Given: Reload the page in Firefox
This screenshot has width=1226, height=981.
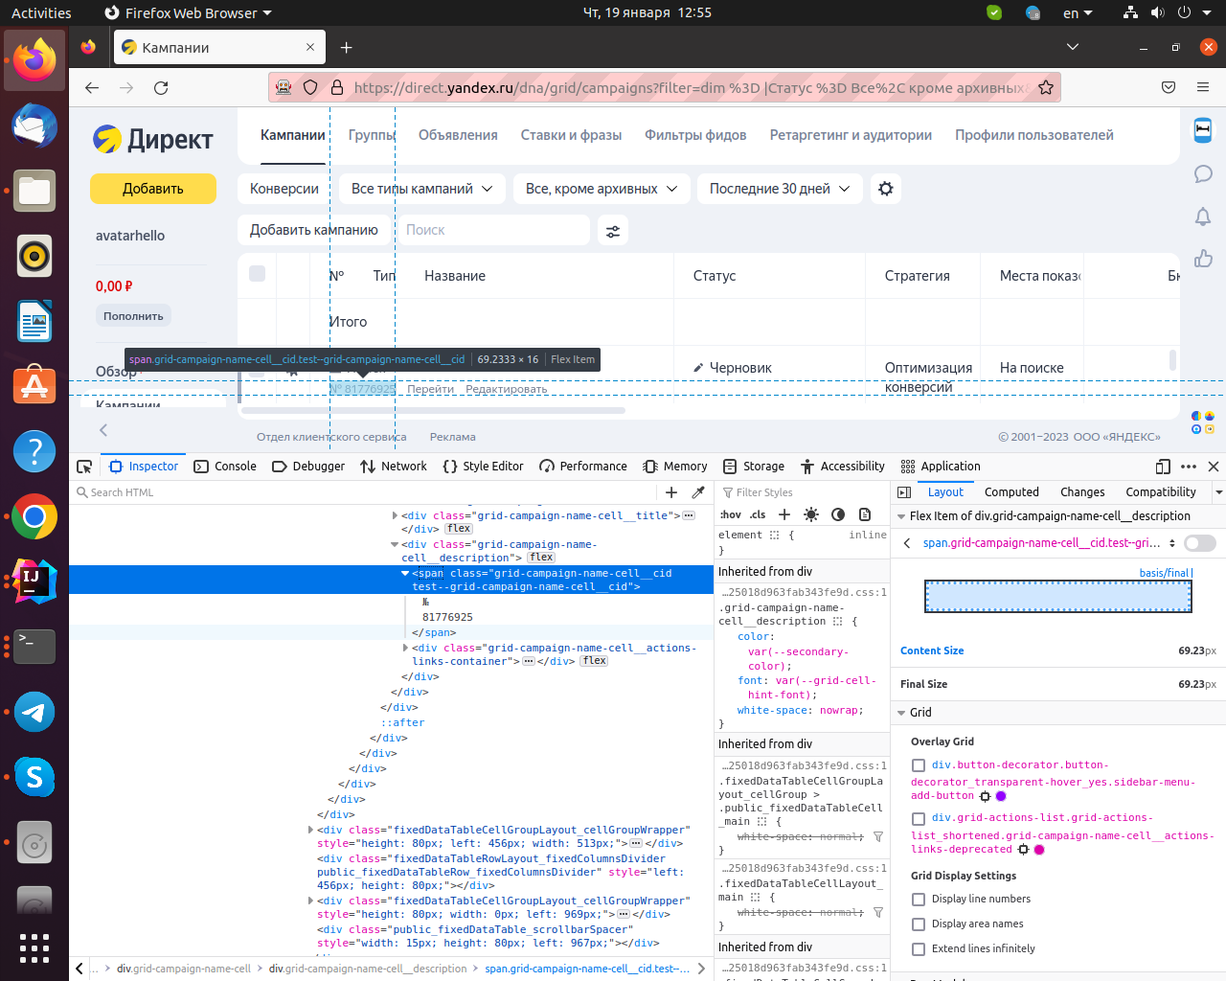Looking at the screenshot, I should (161, 87).
